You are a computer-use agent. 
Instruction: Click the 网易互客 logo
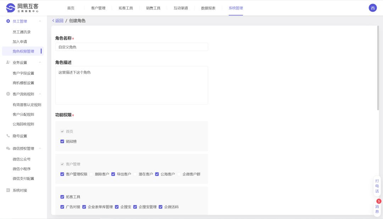pyautogui.click(x=22, y=7)
